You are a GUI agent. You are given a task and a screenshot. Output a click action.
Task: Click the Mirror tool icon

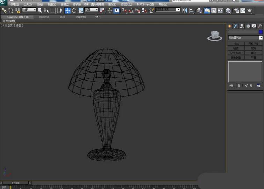click(185, 10)
